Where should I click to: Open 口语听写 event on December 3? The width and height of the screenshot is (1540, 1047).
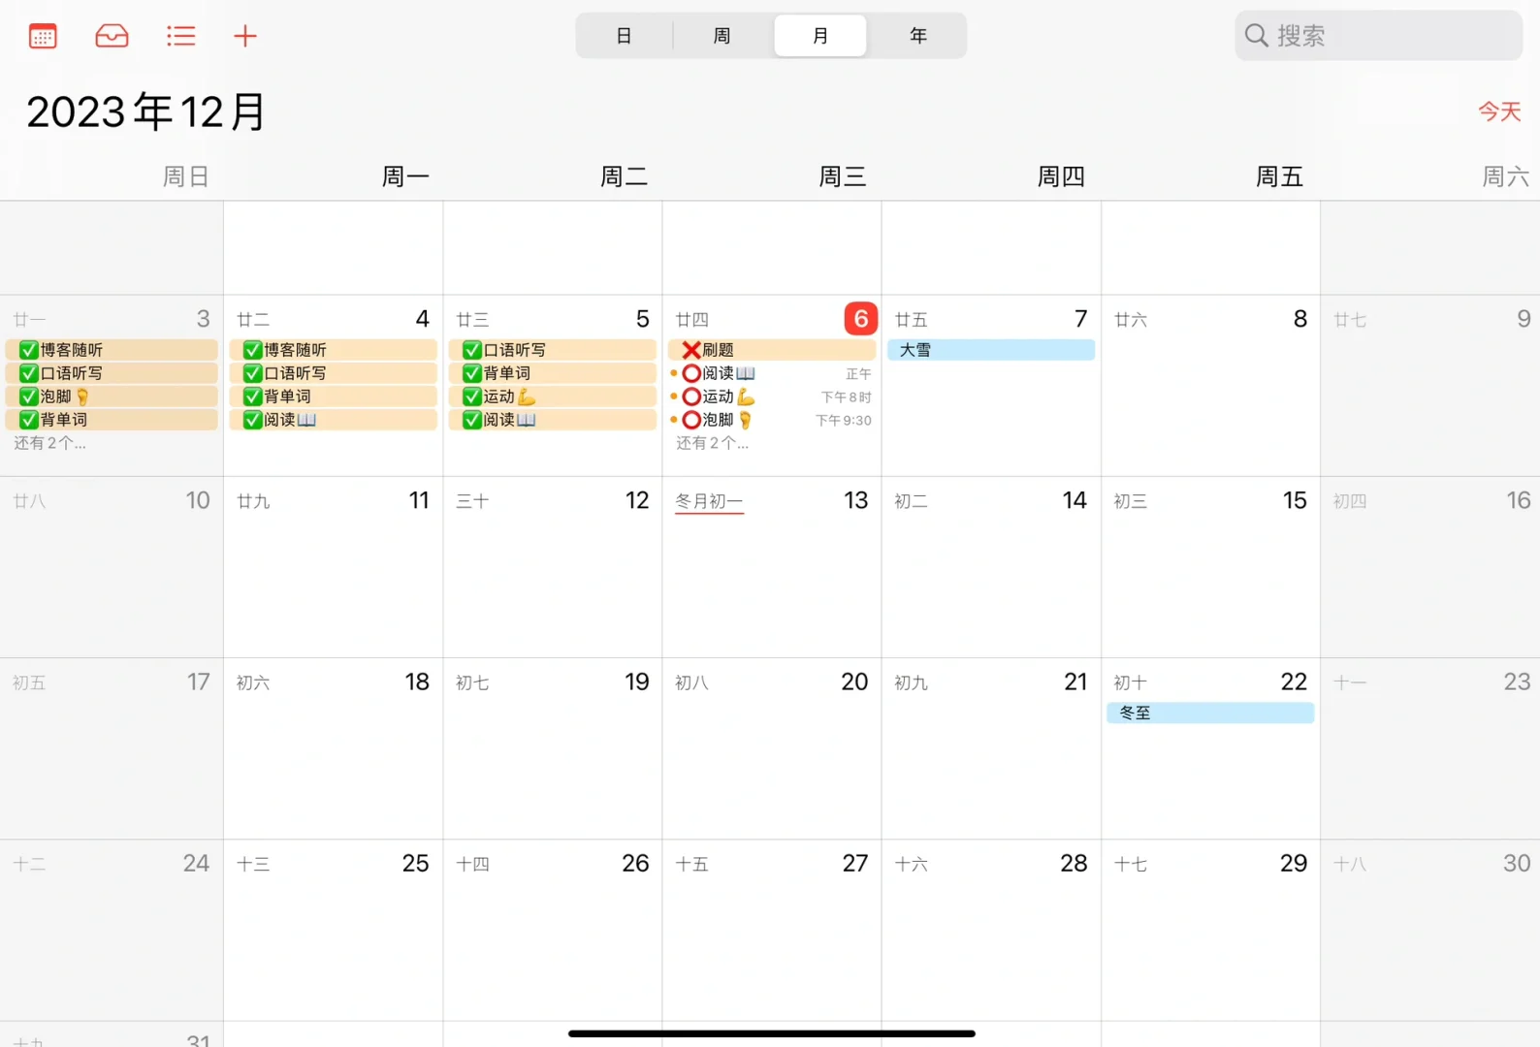112,373
